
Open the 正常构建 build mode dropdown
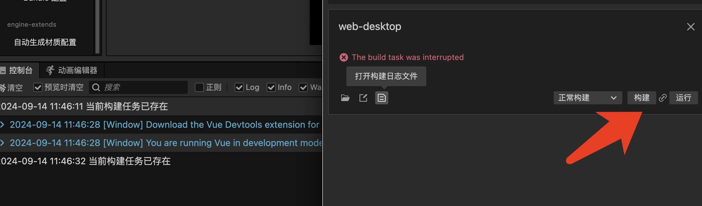tap(587, 98)
